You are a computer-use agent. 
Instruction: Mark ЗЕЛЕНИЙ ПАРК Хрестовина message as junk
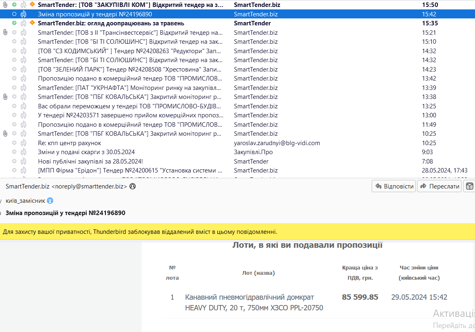point(23,70)
